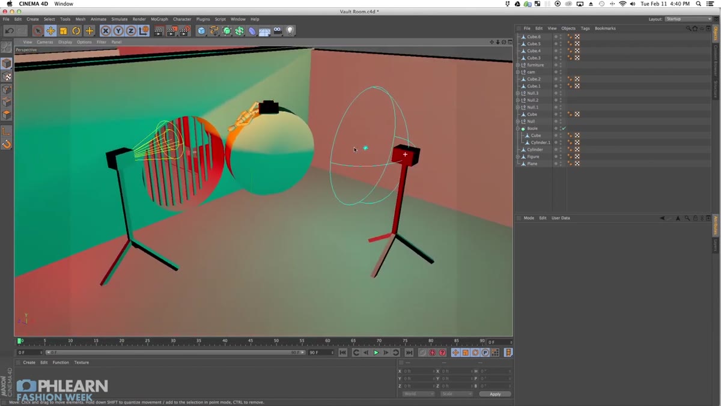721x406 pixels.
Task: Toggle the Z axis lock
Action: 130,31
